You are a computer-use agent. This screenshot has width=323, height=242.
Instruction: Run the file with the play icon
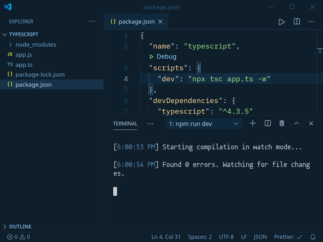(282, 22)
